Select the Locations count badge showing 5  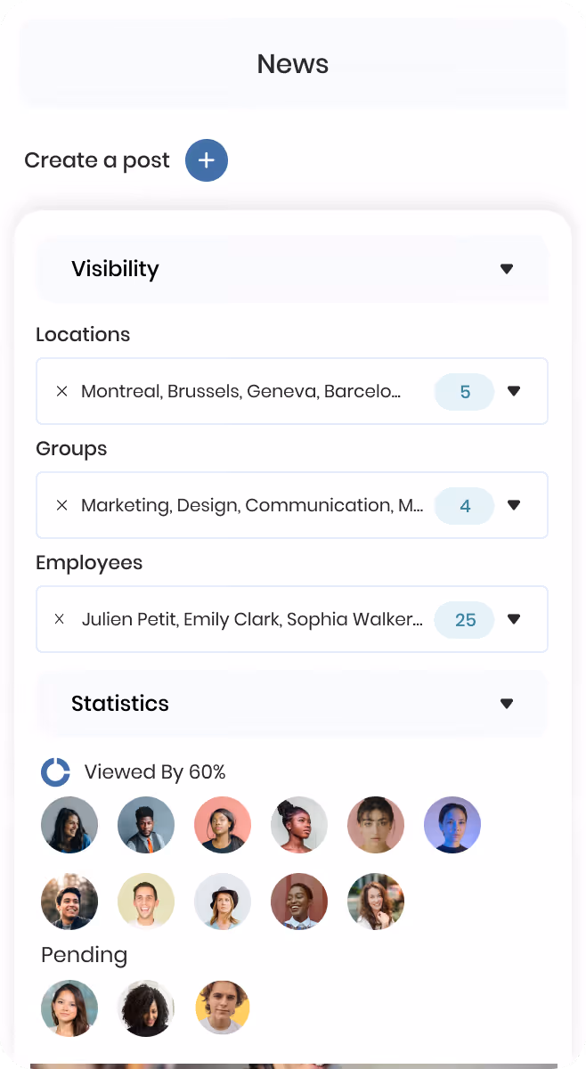tap(465, 392)
